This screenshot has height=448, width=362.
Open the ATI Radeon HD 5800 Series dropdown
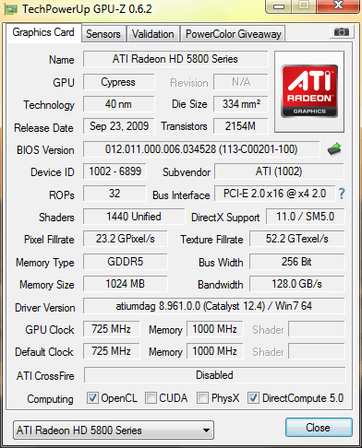[114, 430]
